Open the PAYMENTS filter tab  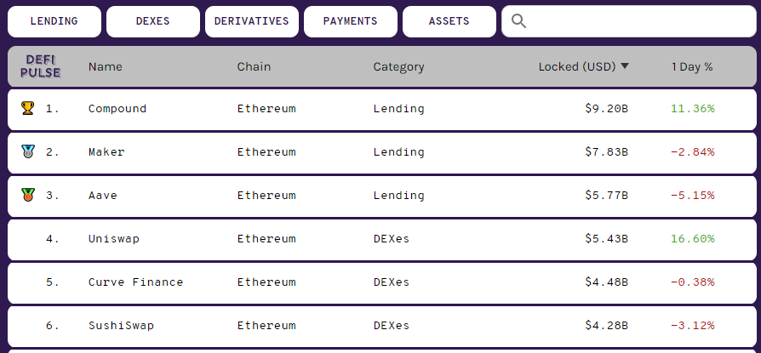pyautogui.click(x=351, y=21)
